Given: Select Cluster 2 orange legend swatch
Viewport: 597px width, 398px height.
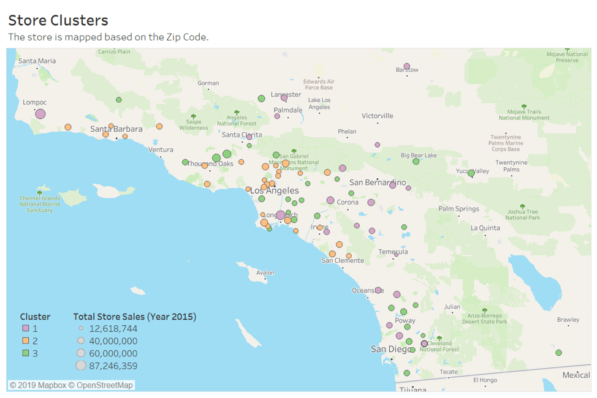Looking at the screenshot, I should point(26,341).
